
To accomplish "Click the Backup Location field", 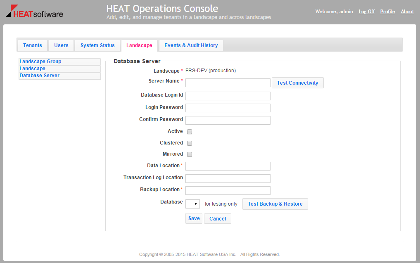I will pyautogui.click(x=228, y=190).
